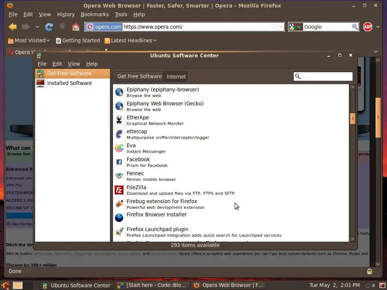
Task: Select Installed Software in the sidebar
Action: tap(73, 83)
